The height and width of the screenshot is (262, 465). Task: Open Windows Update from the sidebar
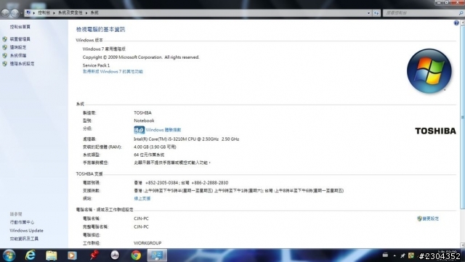click(26, 231)
